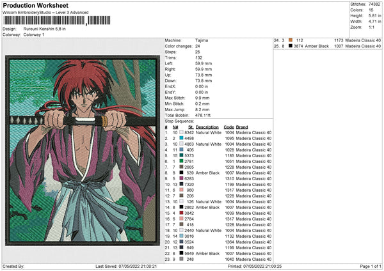The image size is (384, 271).
Task: Select the Production Worksheet title
Action: 36,6
